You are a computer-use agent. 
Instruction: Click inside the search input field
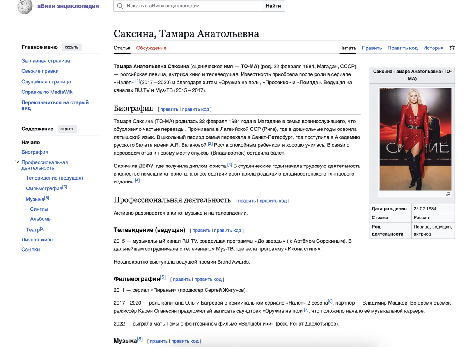point(187,6)
